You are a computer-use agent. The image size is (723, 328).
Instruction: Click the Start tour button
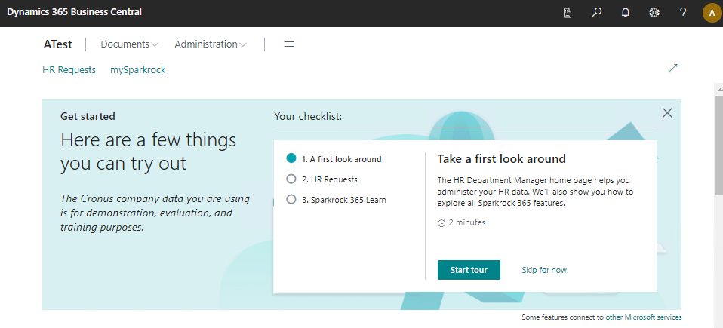(469, 270)
